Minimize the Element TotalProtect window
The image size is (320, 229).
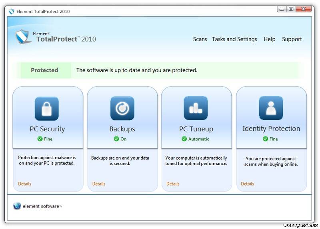282,9
